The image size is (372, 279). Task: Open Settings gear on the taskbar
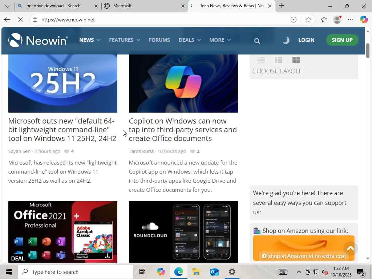point(232,272)
